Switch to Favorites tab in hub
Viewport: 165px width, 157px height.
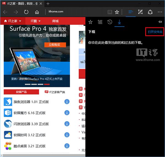(x=90, y=22)
